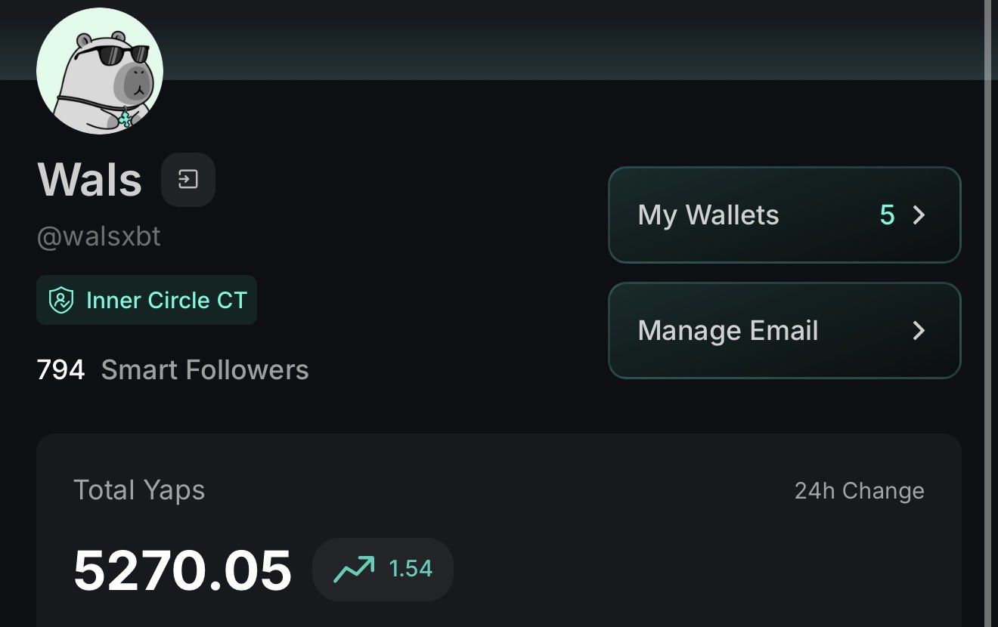Click the top header banner strip
Image resolution: width=998 pixels, height=627 pixels.
tap(529, 38)
